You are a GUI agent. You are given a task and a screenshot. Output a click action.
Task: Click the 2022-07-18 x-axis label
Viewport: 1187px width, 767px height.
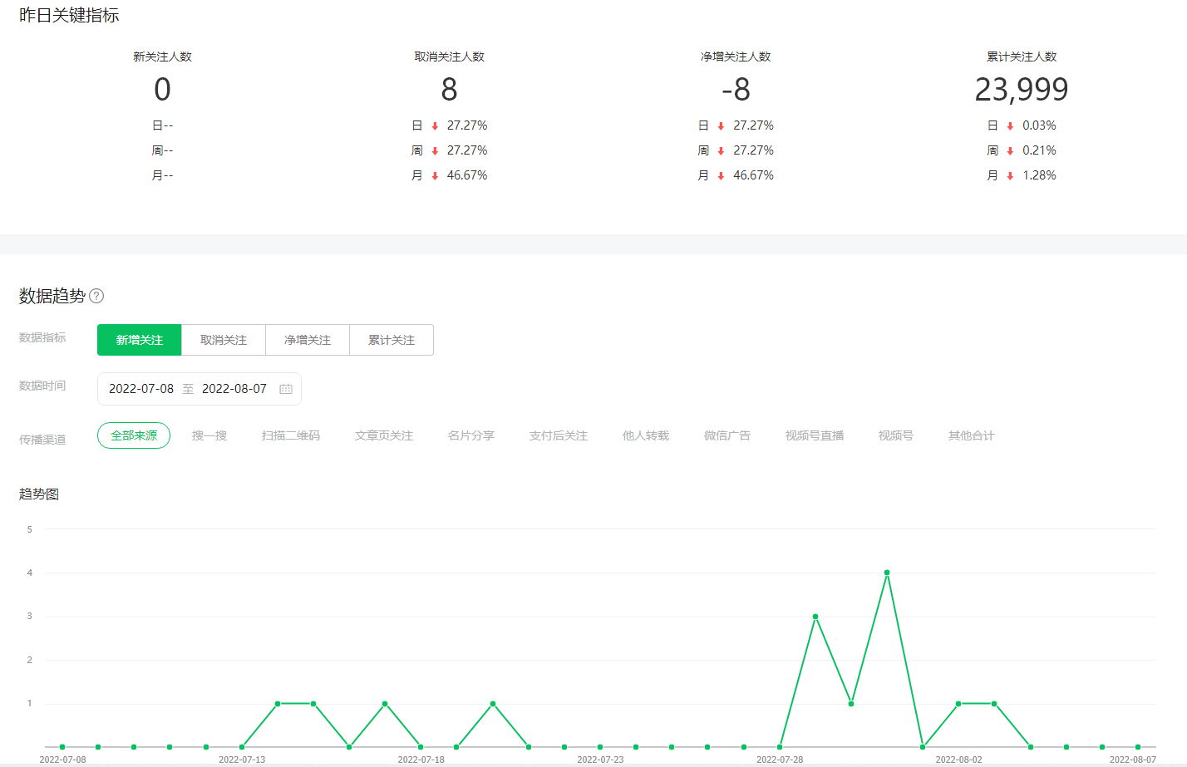point(421,760)
